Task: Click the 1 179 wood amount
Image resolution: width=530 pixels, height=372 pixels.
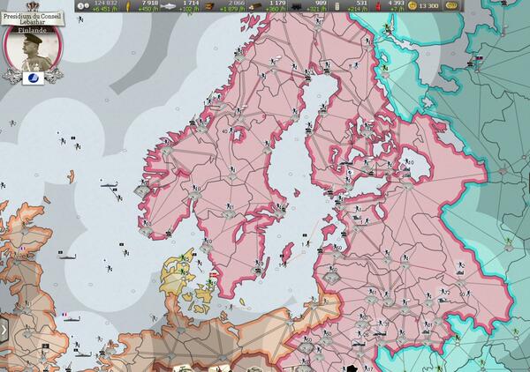Action: 276,3
